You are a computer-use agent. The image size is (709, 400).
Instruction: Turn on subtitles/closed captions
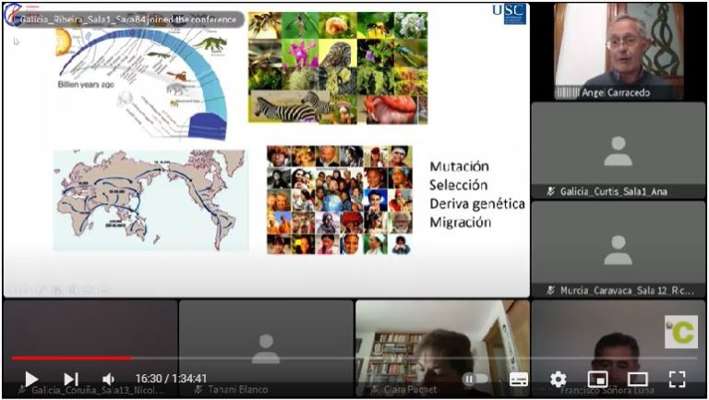pyautogui.click(x=519, y=379)
